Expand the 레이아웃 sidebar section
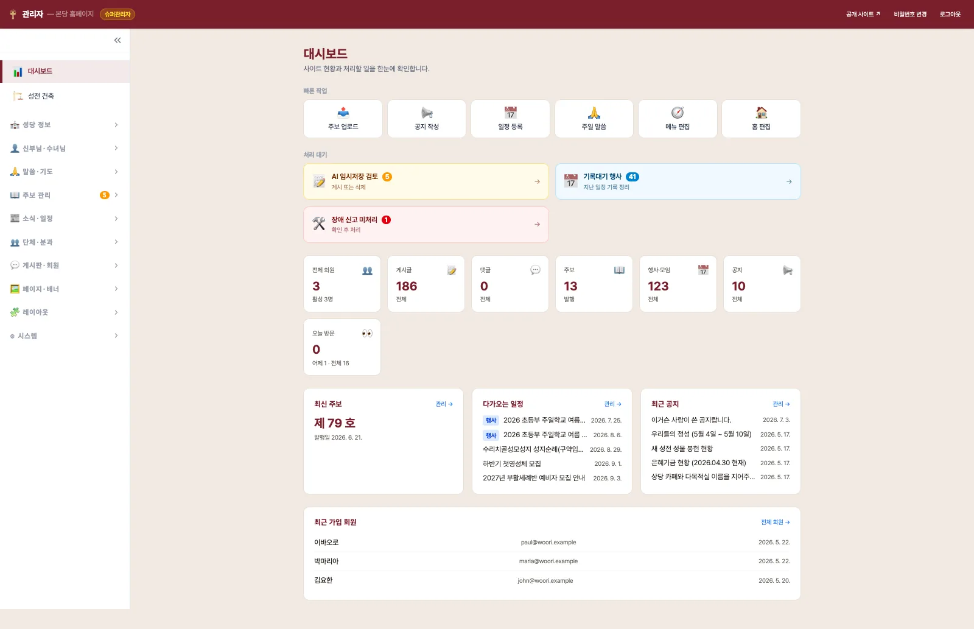The image size is (974, 629). [65, 312]
